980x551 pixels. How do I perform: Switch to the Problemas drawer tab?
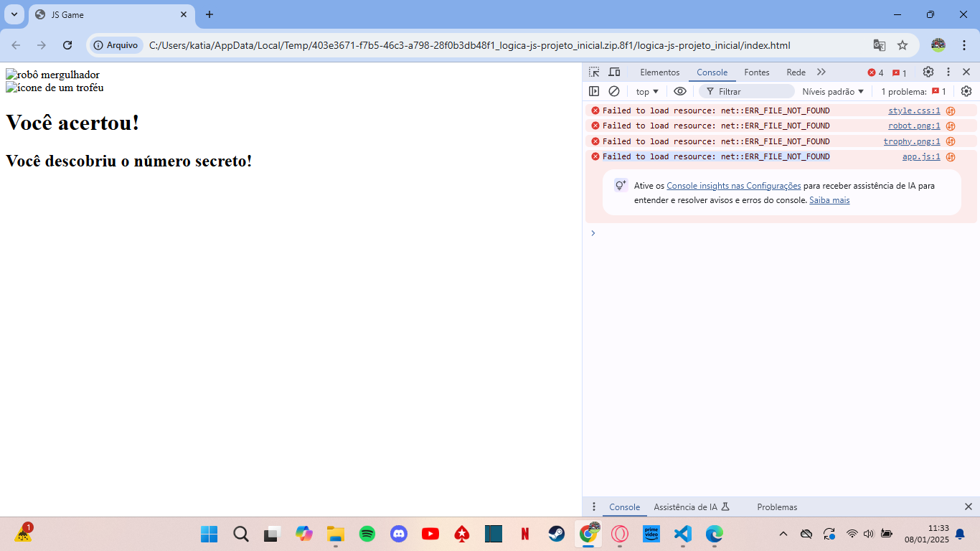click(777, 507)
